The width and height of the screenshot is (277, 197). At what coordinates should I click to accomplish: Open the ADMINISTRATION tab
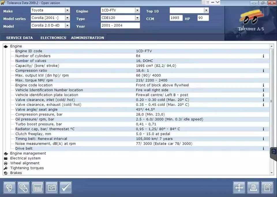88,38
